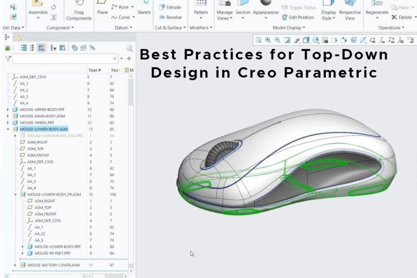
Task: Select MOUSE-LOWER-BODY.PRT in the tree
Action: tap(58, 247)
